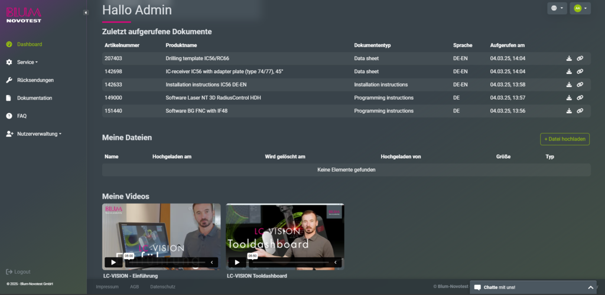Expand the Service submenu
The width and height of the screenshot is (605, 295).
27,62
